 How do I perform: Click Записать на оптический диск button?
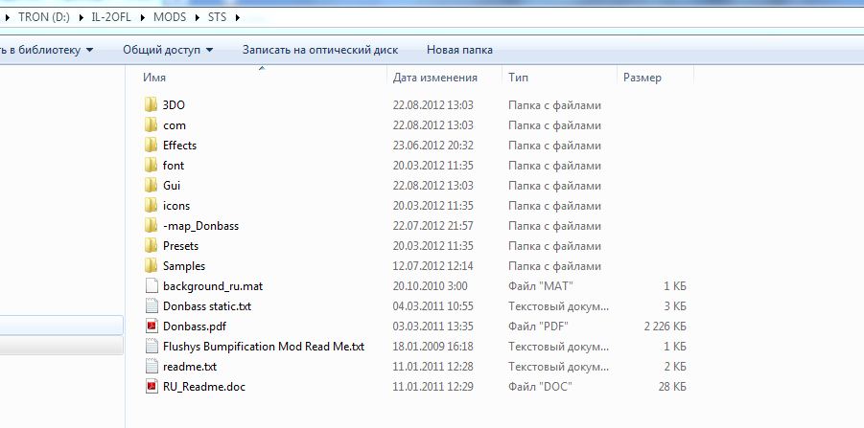pyautogui.click(x=320, y=50)
